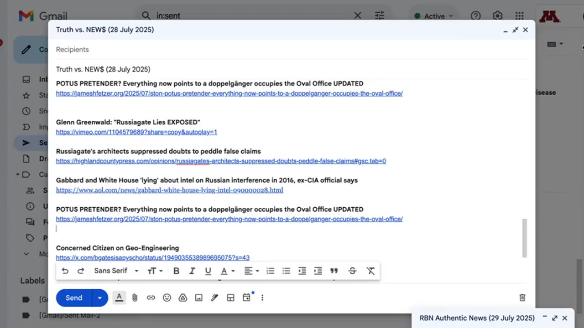Open the x.com bgatesisapyscho status link
This screenshot has width=584, height=328.
[152, 258]
